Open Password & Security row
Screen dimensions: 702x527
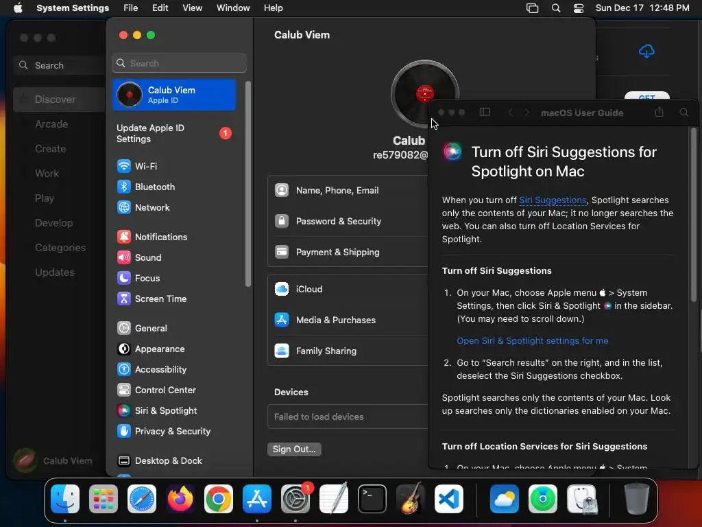348,222
